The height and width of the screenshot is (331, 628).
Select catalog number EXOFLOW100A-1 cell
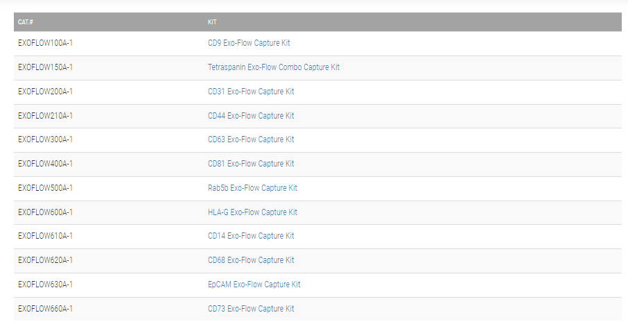click(45, 43)
